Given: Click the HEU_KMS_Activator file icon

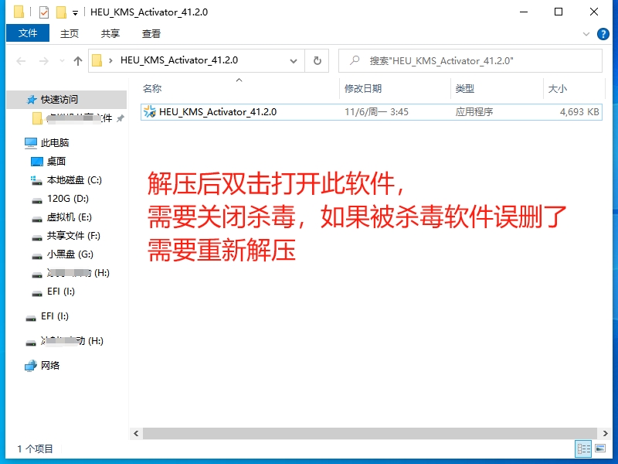Looking at the screenshot, I should (149, 111).
